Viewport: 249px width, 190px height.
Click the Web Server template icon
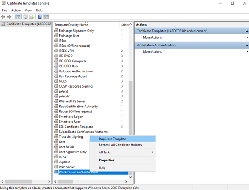click(x=56, y=167)
